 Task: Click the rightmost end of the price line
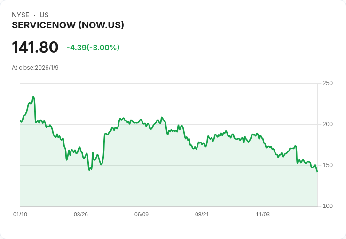(317, 172)
